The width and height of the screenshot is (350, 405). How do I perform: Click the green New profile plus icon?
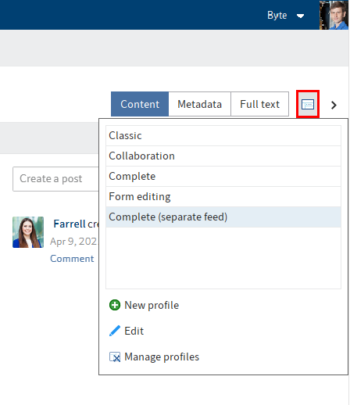click(x=115, y=305)
